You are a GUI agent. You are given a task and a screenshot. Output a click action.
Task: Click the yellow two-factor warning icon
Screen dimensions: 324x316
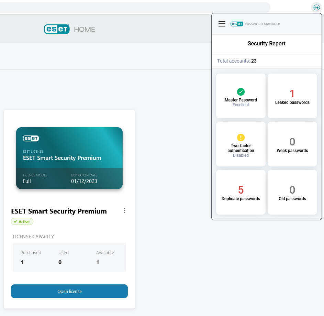point(241,138)
